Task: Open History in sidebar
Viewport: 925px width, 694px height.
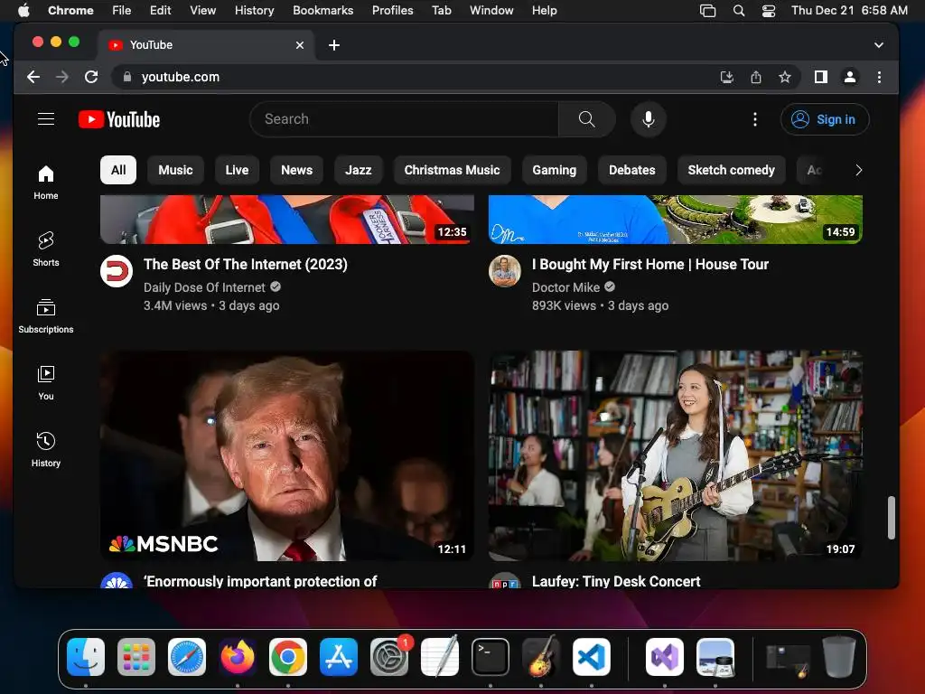Action: click(46, 450)
